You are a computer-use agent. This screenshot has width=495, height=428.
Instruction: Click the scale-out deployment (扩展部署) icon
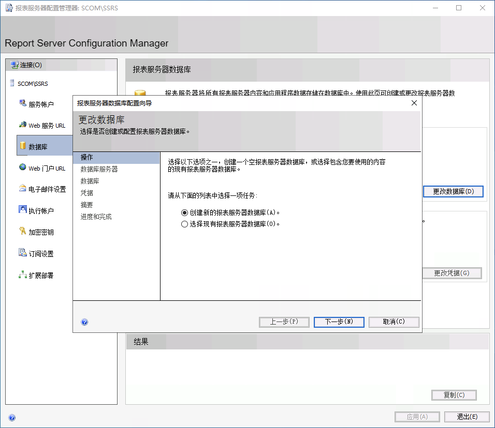22,275
